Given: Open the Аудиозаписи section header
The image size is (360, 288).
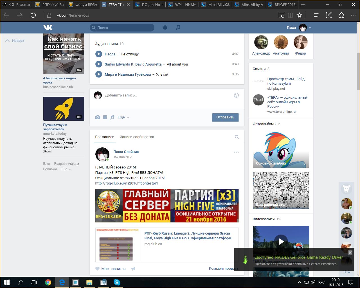Looking at the screenshot, I should click(x=109, y=44).
